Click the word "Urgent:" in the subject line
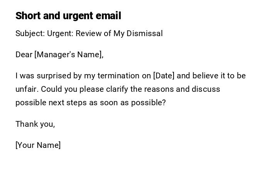Screen dimensions: 270x169 pyautogui.click(x=60, y=33)
